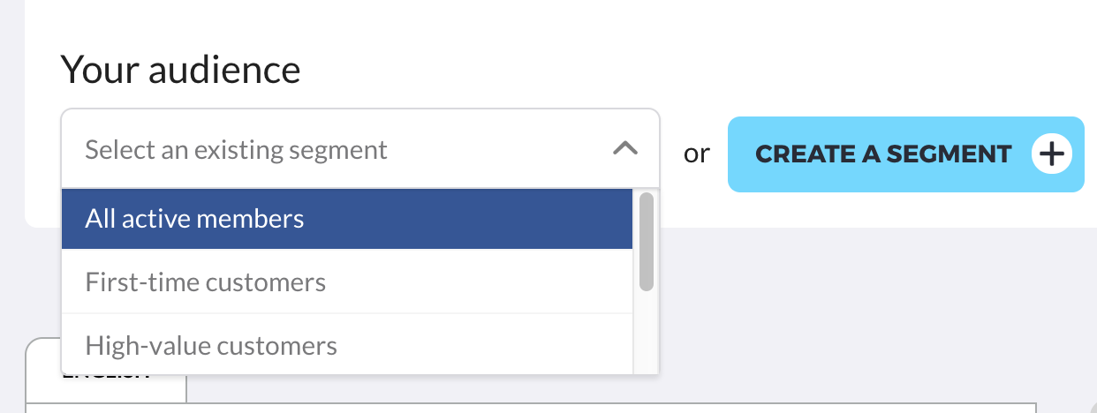Choose the "First-time customers" segment

pyautogui.click(x=205, y=282)
